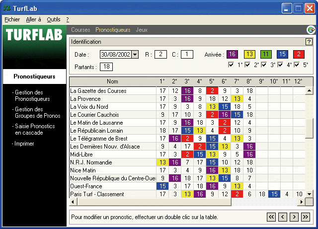Click the table's vertical scrollbar up arrow

309,91
